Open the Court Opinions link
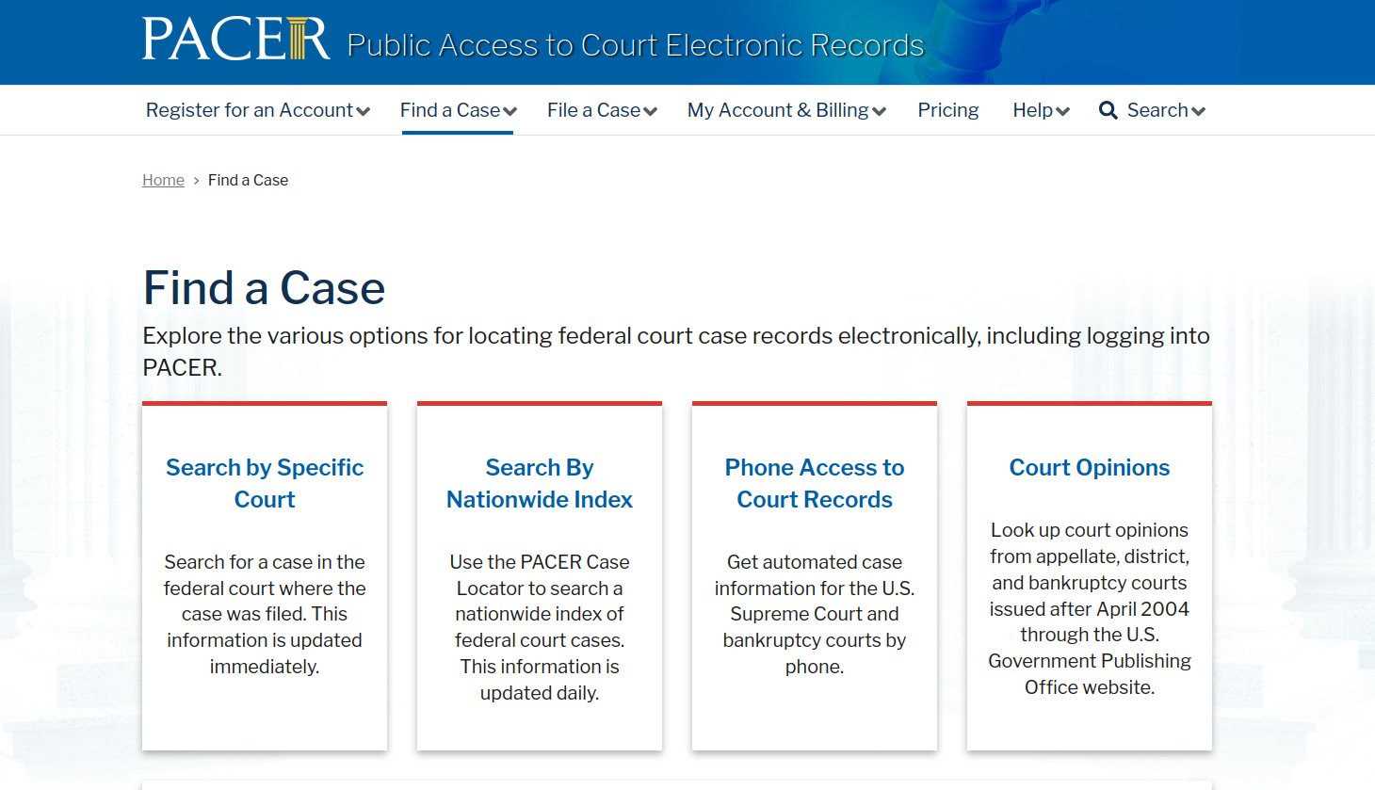This screenshot has height=790, width=1375. [x=1090, y=467]
